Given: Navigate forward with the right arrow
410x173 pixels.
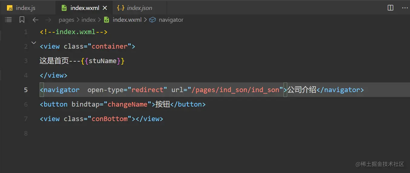Looking at the screenshot, I should [x=48, y=20].
